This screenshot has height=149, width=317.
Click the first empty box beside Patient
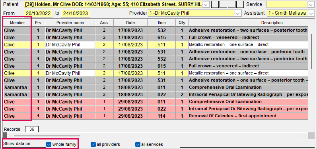[215, 4]
